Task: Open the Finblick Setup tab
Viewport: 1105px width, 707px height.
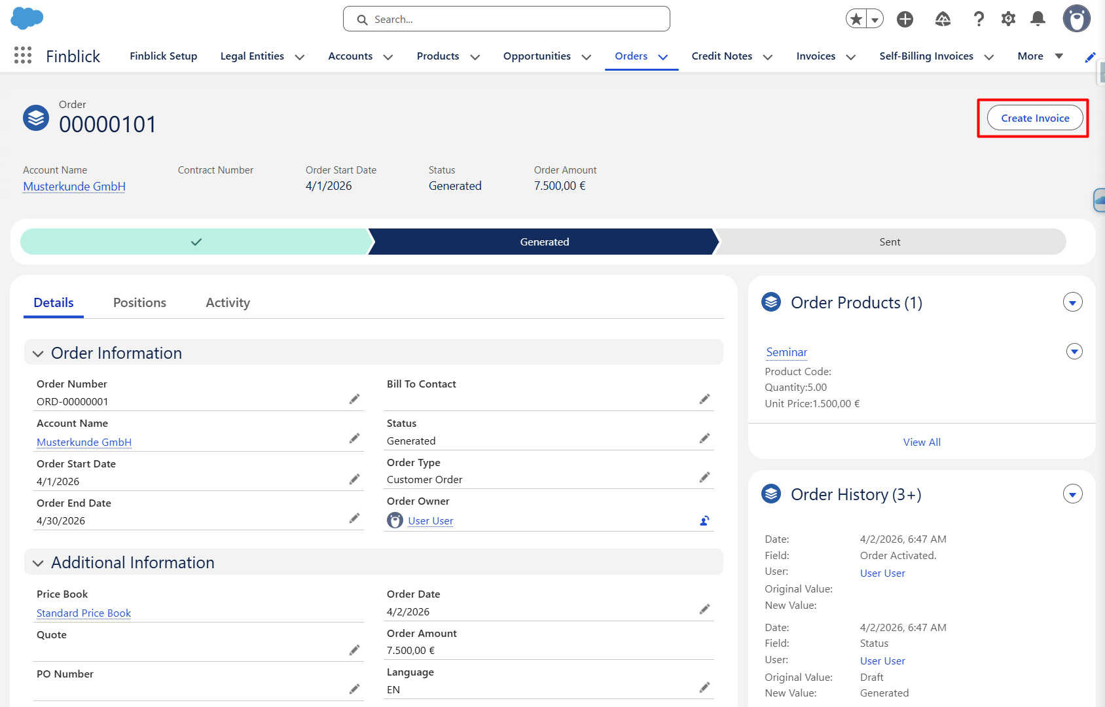Action: tap(164, 56)
